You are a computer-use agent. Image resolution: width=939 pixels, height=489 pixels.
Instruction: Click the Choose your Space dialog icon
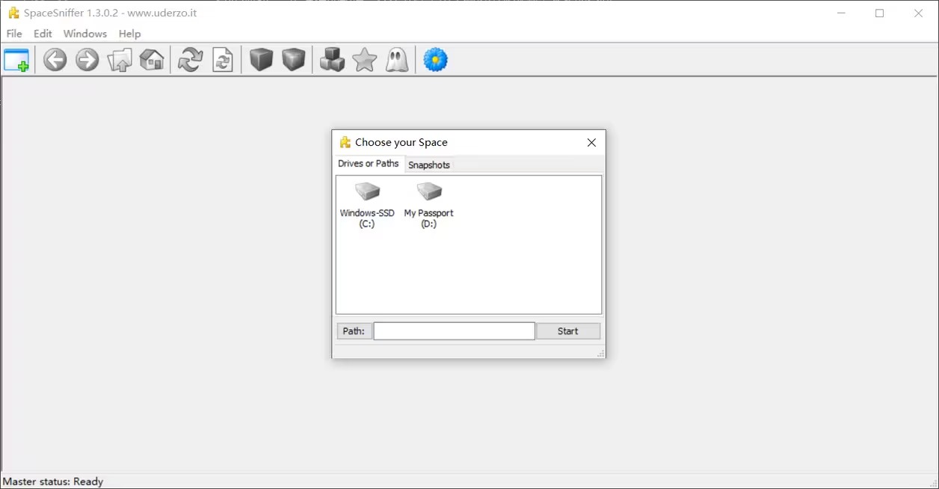[x=345, y=142]
